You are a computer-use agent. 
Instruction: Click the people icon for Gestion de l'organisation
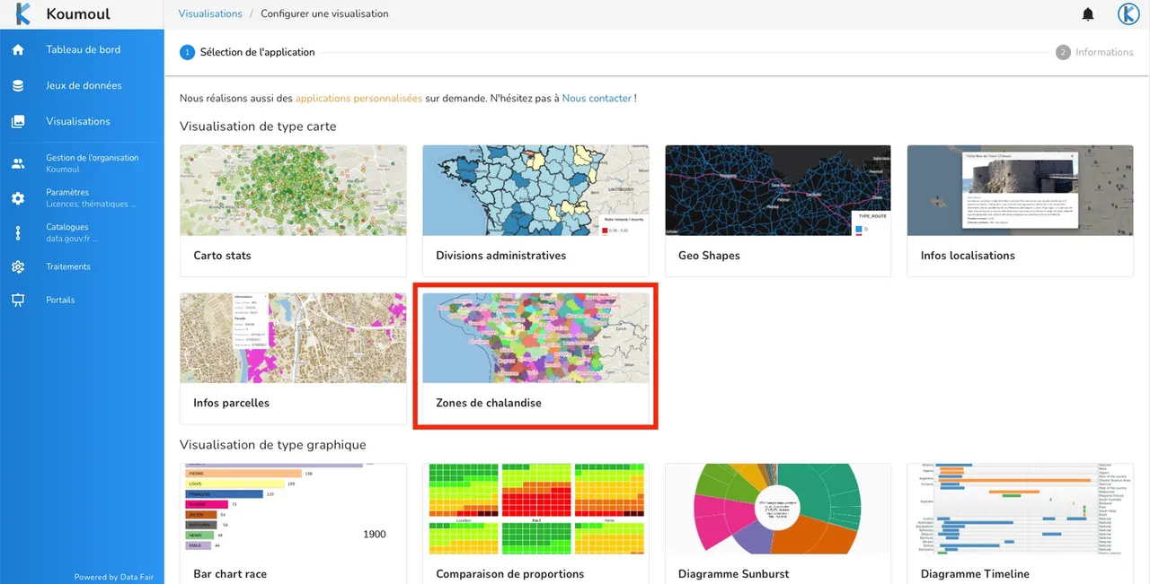pos(18,163)
